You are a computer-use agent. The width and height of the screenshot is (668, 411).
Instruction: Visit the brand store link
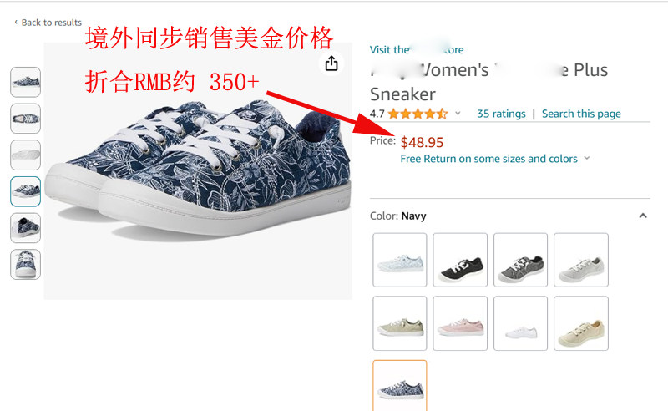click(x=417, y=50)
